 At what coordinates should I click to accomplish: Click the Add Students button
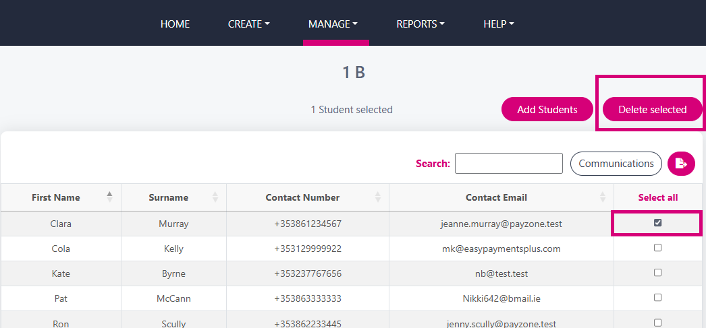pos(547,109)
